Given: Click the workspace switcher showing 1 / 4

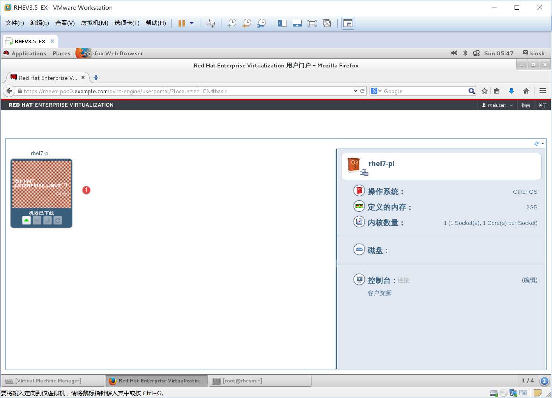Looking at the screenshot, I should (528, 380).
